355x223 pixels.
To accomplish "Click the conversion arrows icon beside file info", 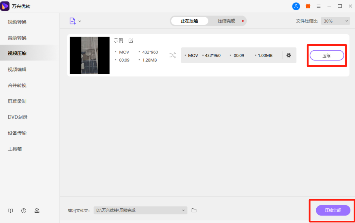I will click(173, 55).
